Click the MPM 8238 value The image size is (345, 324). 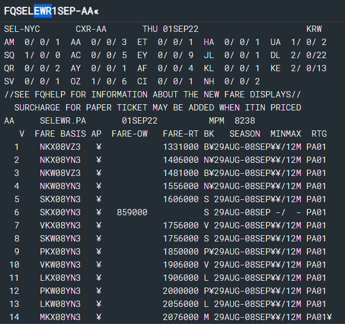click(x=232, y=121)
